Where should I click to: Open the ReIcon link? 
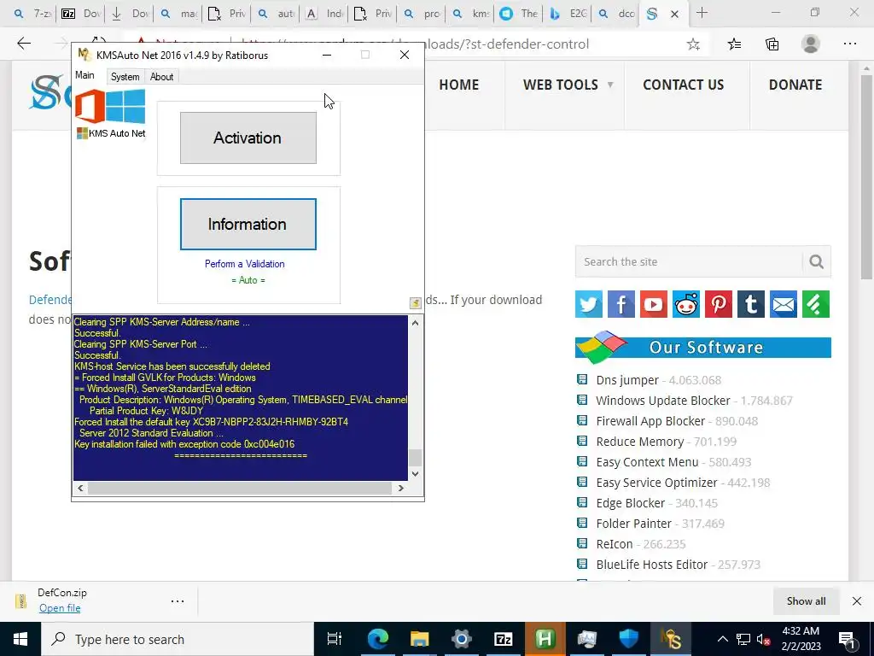point(615,544)
